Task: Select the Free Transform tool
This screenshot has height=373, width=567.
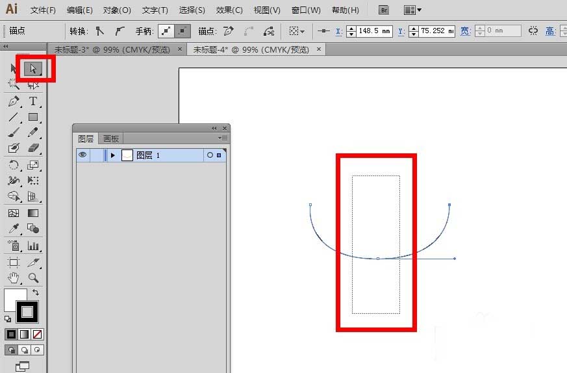Action: pyautogui.click(x=33, y=181)
